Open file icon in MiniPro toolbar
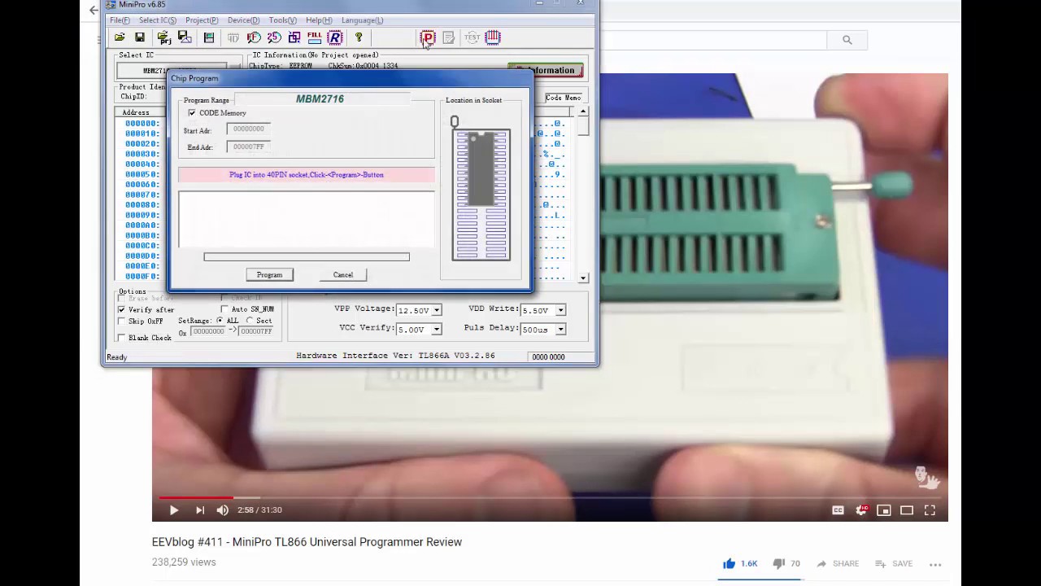Image resolution: width=1041 pixels, height=586 pixels. [120, 37]
